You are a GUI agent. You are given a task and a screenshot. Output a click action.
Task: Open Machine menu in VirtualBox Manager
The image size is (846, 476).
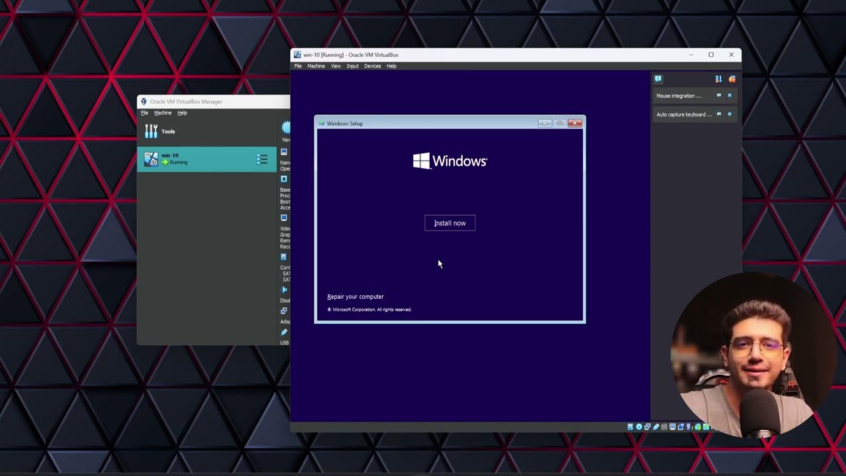[163, 113]
